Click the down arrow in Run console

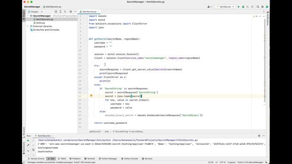[x=33, y=145]
